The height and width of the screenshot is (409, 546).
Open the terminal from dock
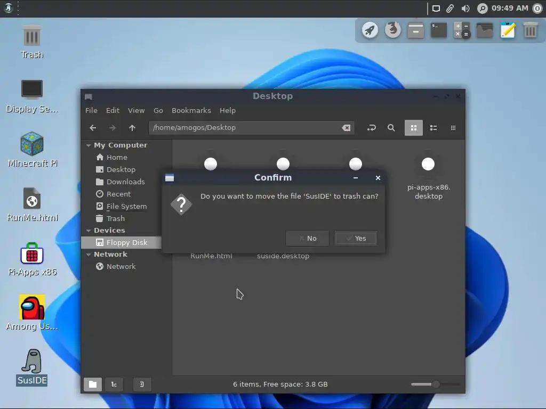tap(439, 30)
